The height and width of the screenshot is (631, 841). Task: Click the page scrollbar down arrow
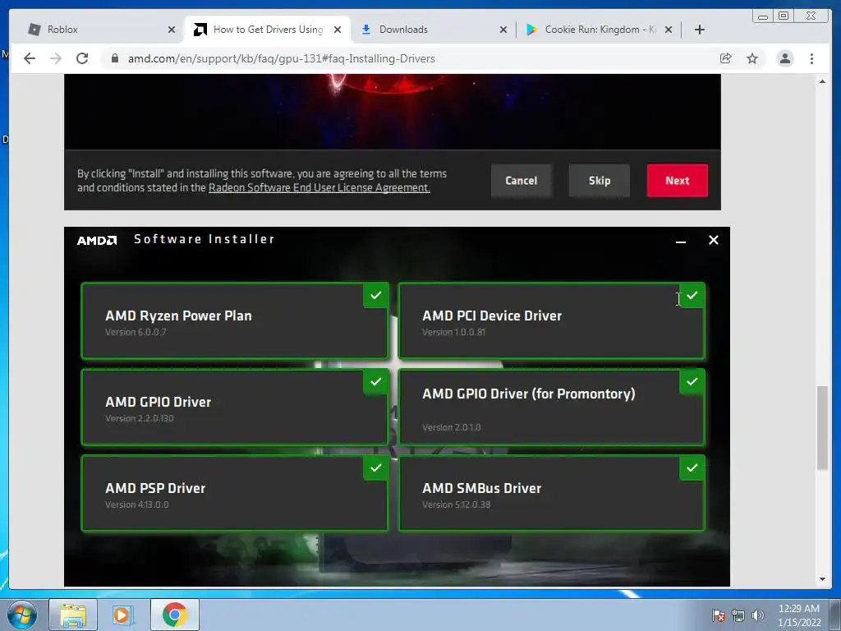[x=822, y=579]
